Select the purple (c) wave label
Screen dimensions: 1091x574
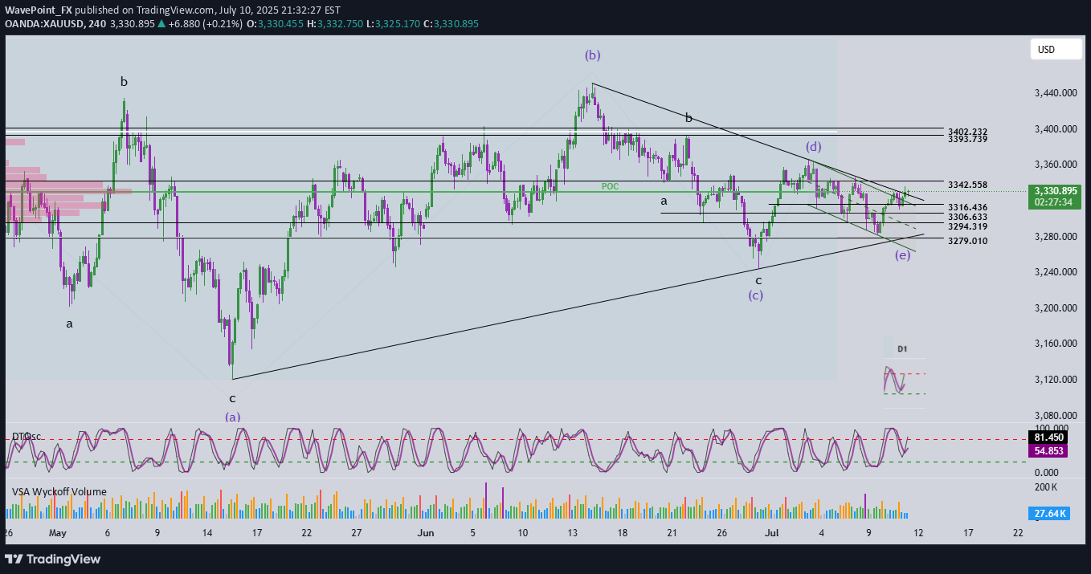tap(756, 295)
